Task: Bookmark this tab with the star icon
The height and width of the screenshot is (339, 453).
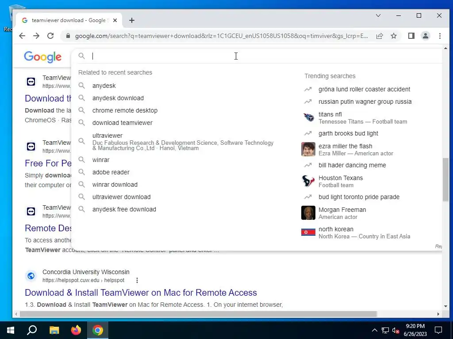Action: click(394, 36)
